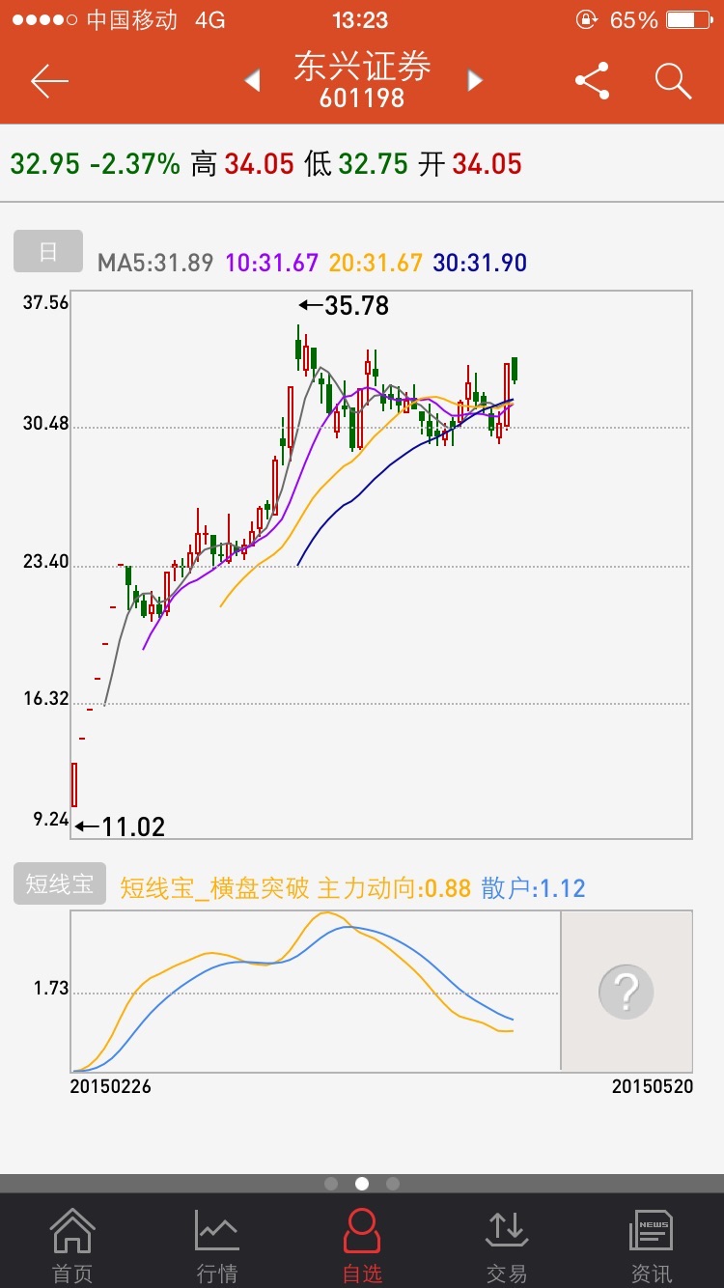Open the search magnifier icon
This screenshot has width=724, height=1288.
click(x=673, y=81)
